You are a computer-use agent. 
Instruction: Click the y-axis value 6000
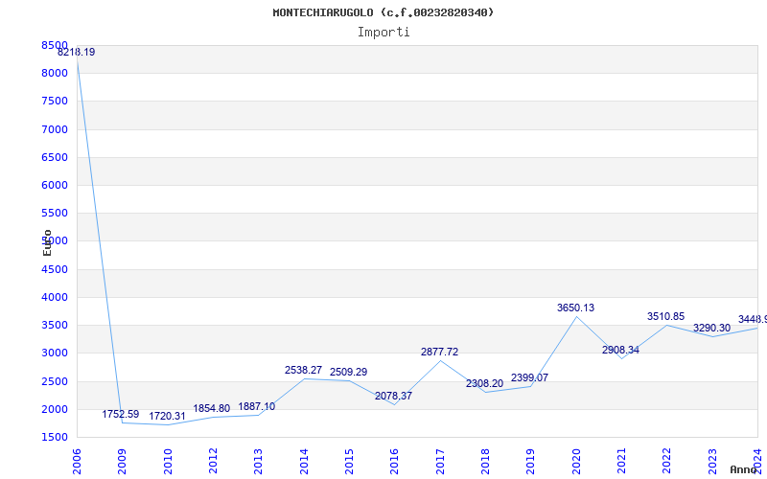pos(55,185)
